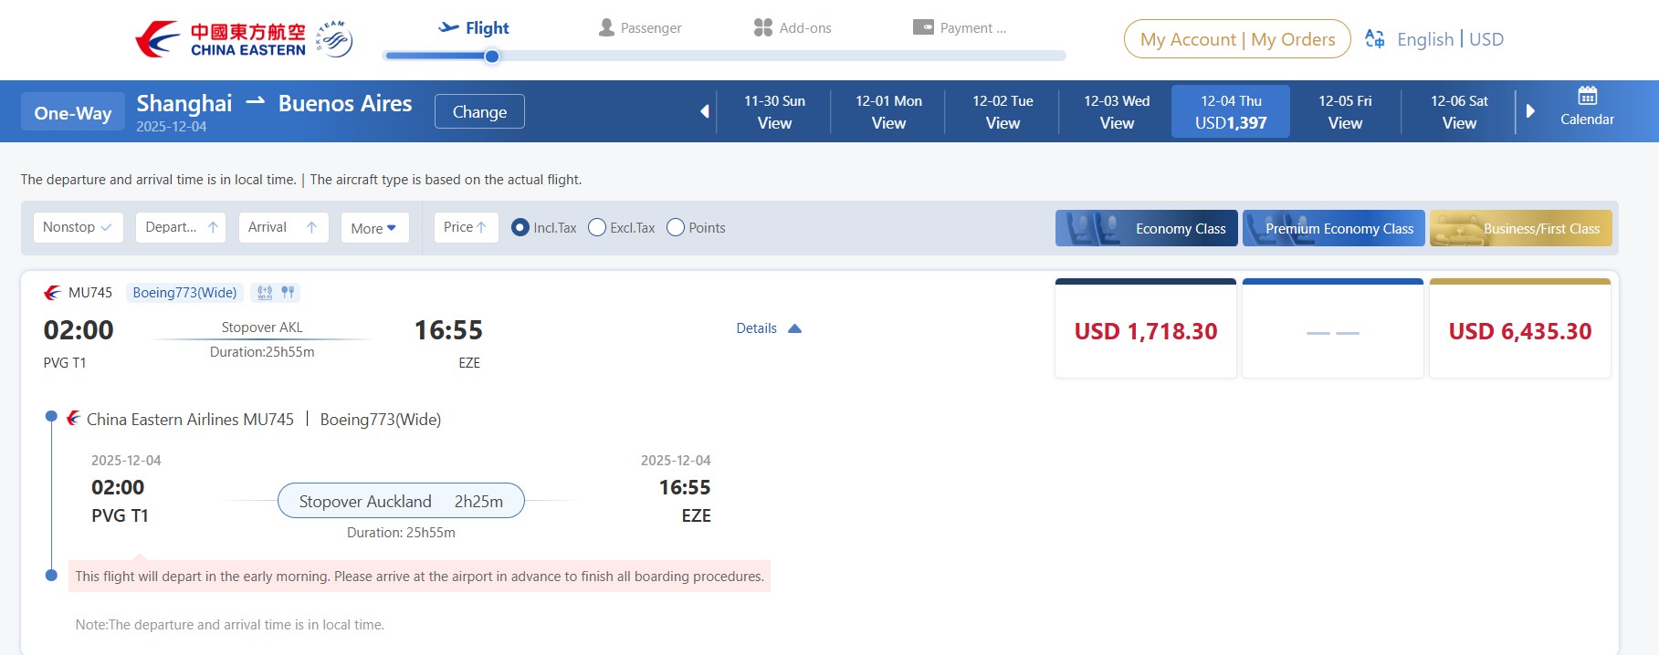Screen dimensions: 1659x655
Task: Sort flights by Price
Action: coord(466,227)
